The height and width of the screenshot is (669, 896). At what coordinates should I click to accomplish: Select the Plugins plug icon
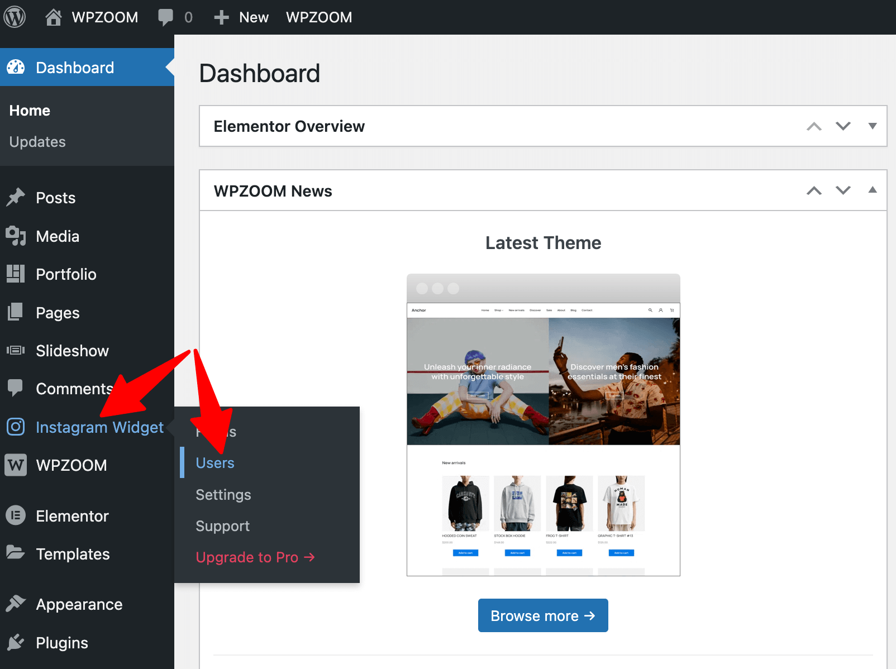16,643
